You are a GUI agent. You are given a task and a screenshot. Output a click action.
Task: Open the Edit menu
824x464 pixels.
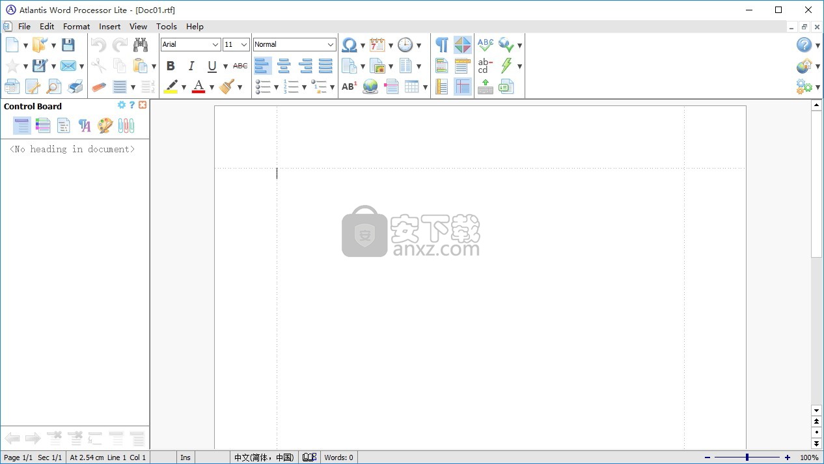click(x=47, y=27)
